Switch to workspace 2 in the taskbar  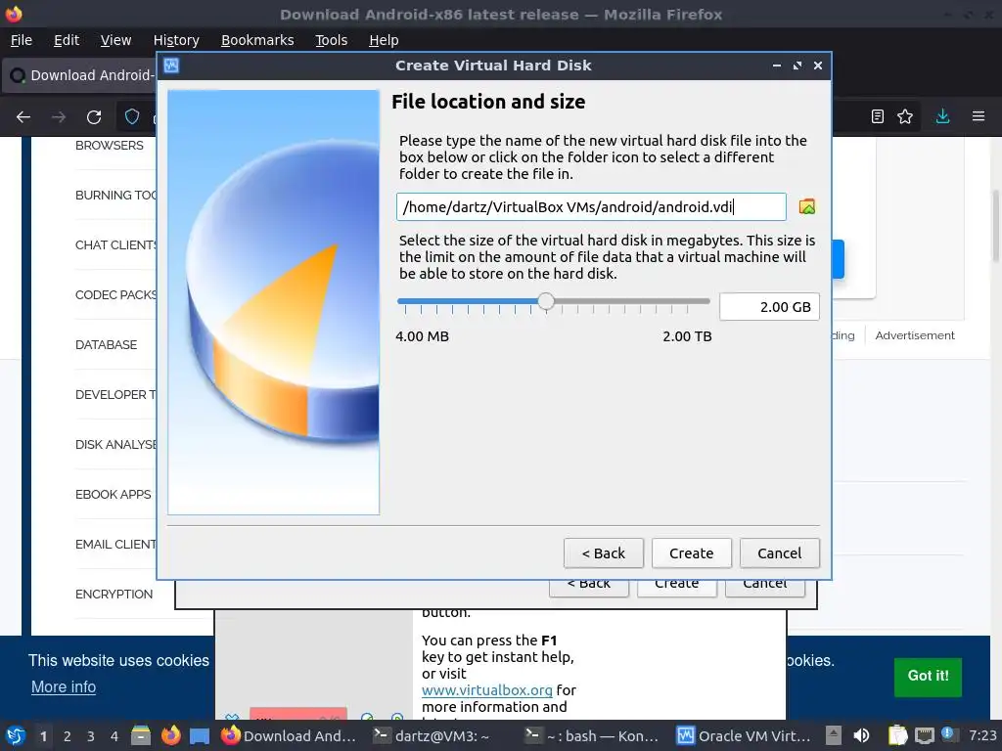(68, 736)
